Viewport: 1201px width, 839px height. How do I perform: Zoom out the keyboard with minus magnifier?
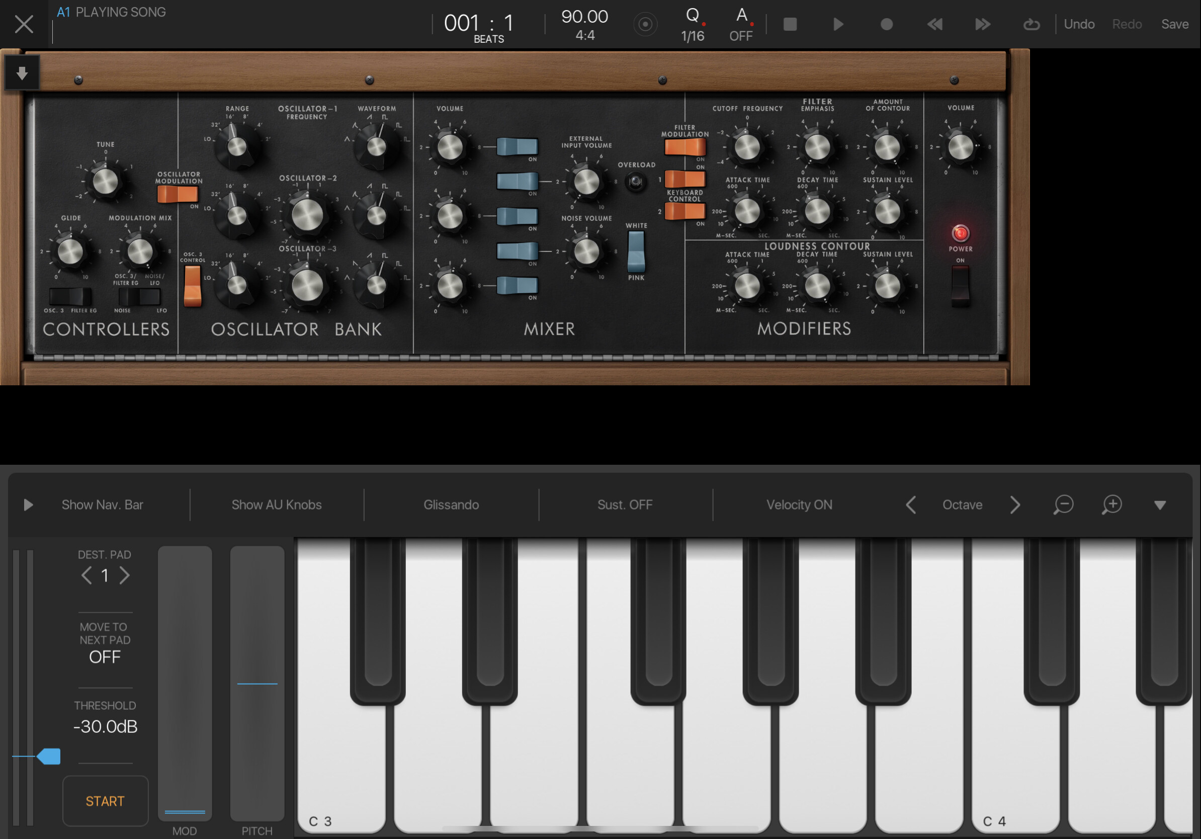tap(1063, 505)
